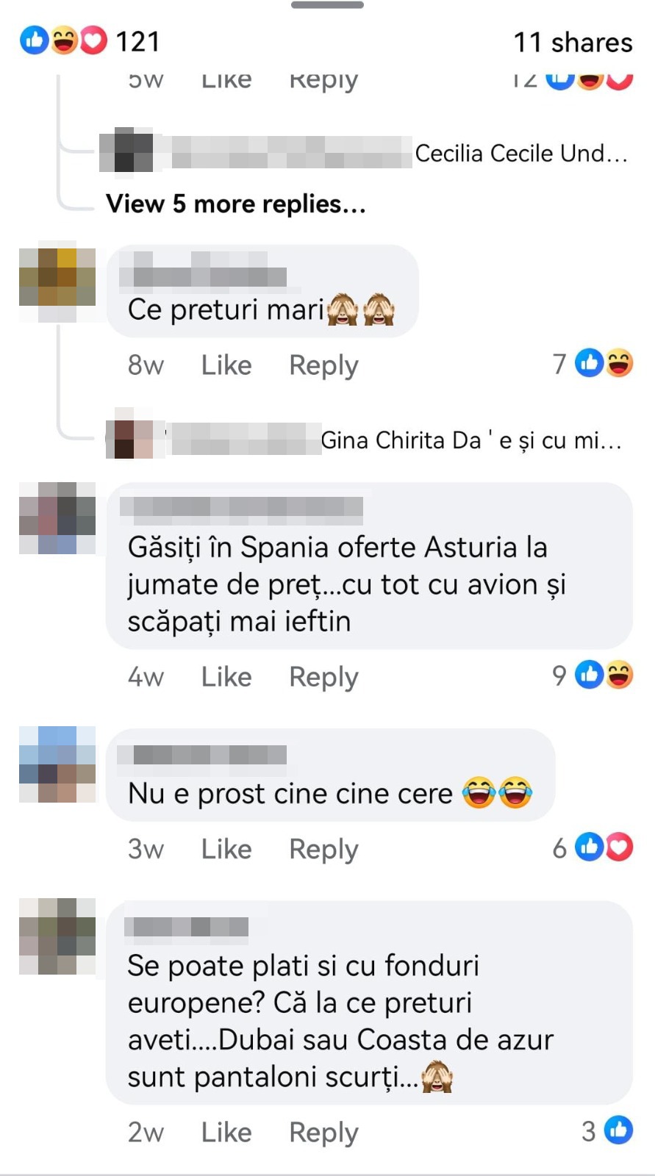Open avatar of 'Nu e prost' commenter
The width and height of the screenshot is (655, 1176).
[x=57, y=764]
